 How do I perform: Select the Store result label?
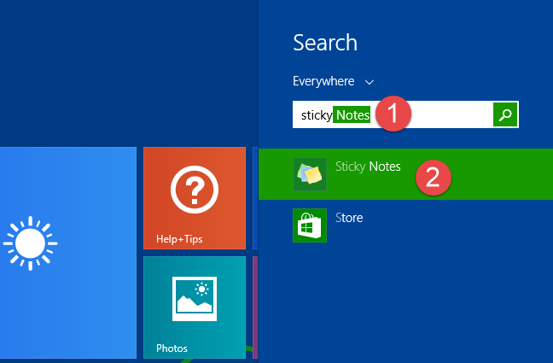coord(349,218)
